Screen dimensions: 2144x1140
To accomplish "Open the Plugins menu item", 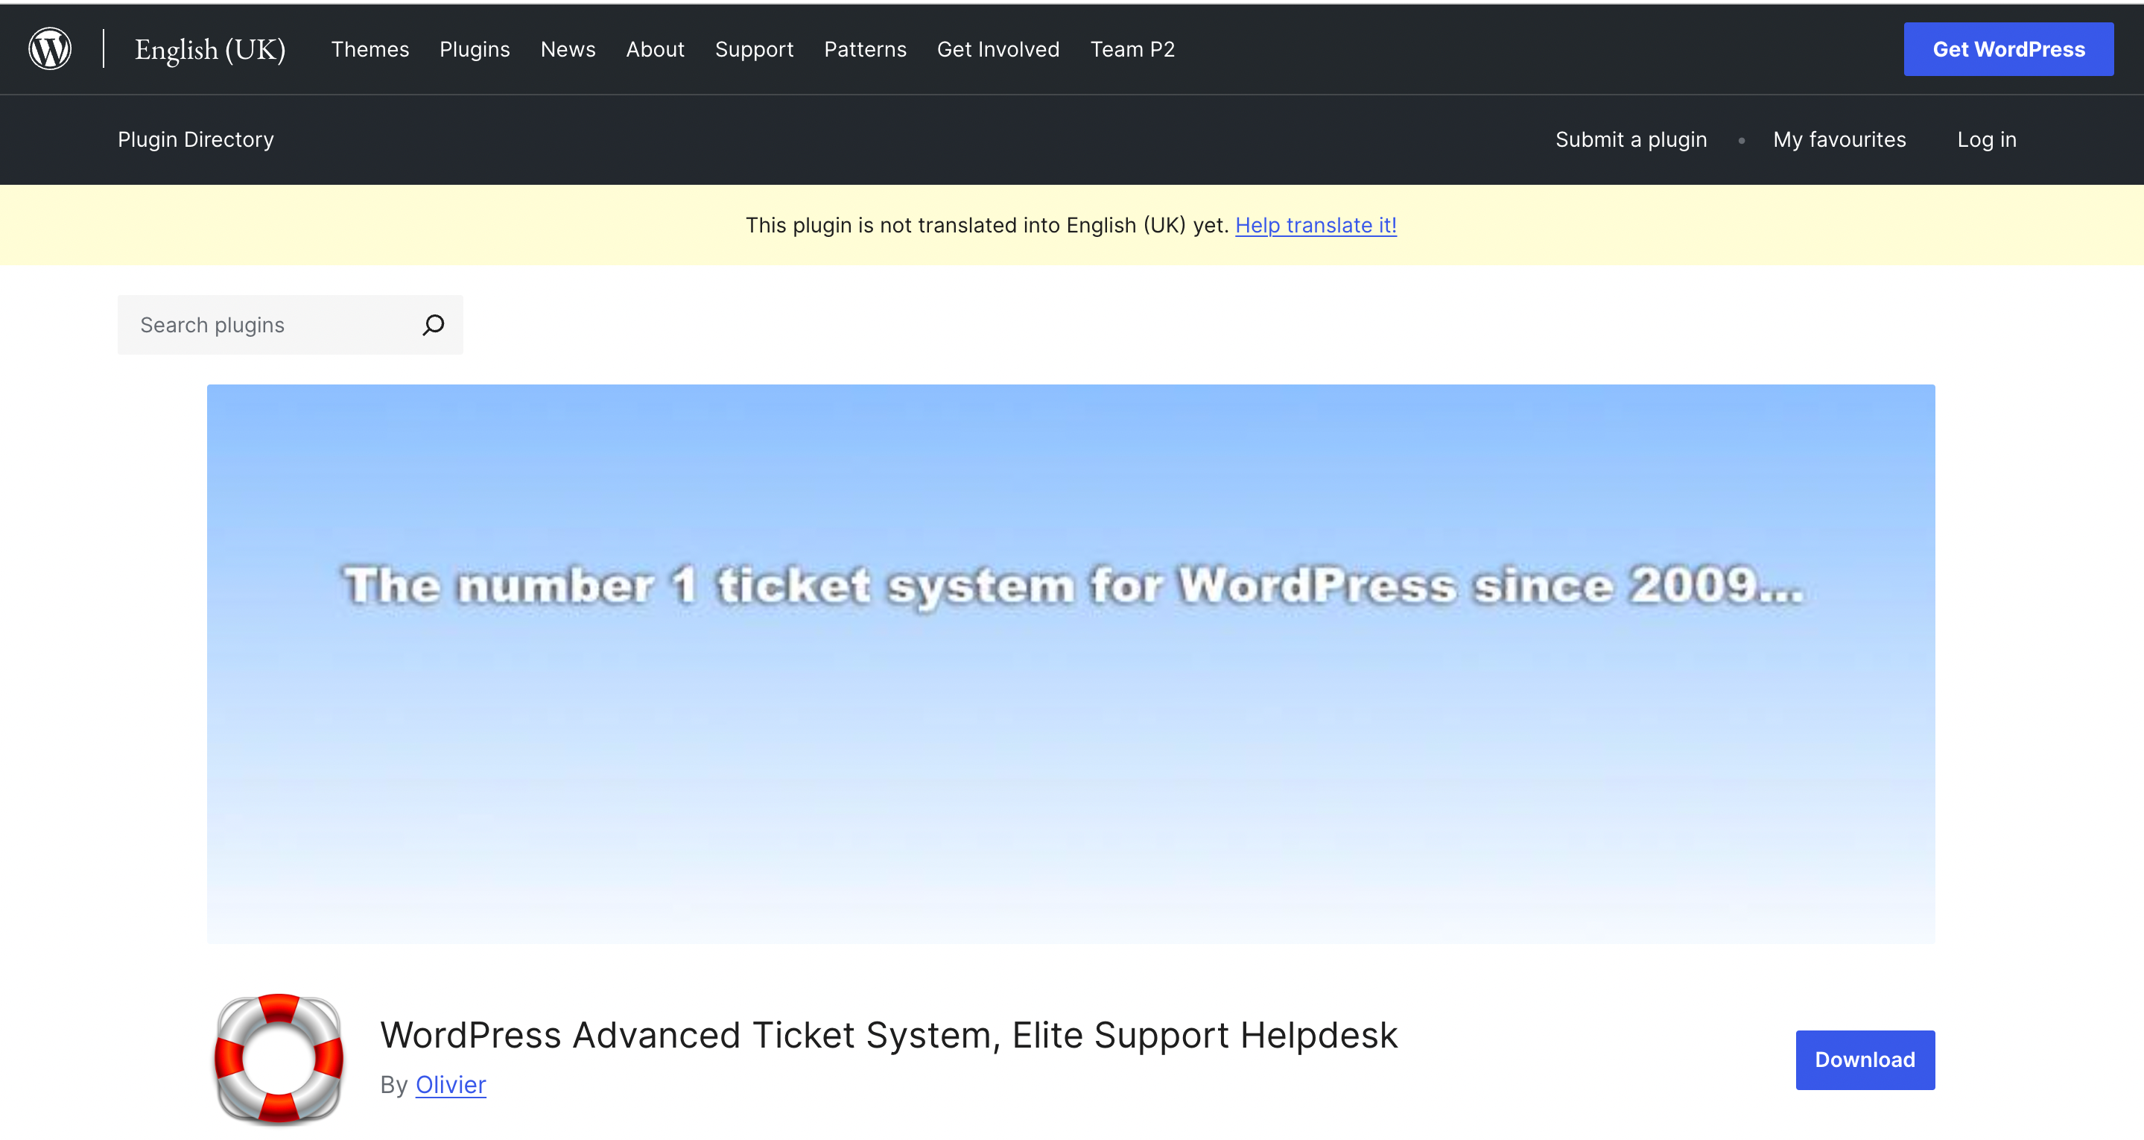I will pyautogui.click(x=475, y=49).
